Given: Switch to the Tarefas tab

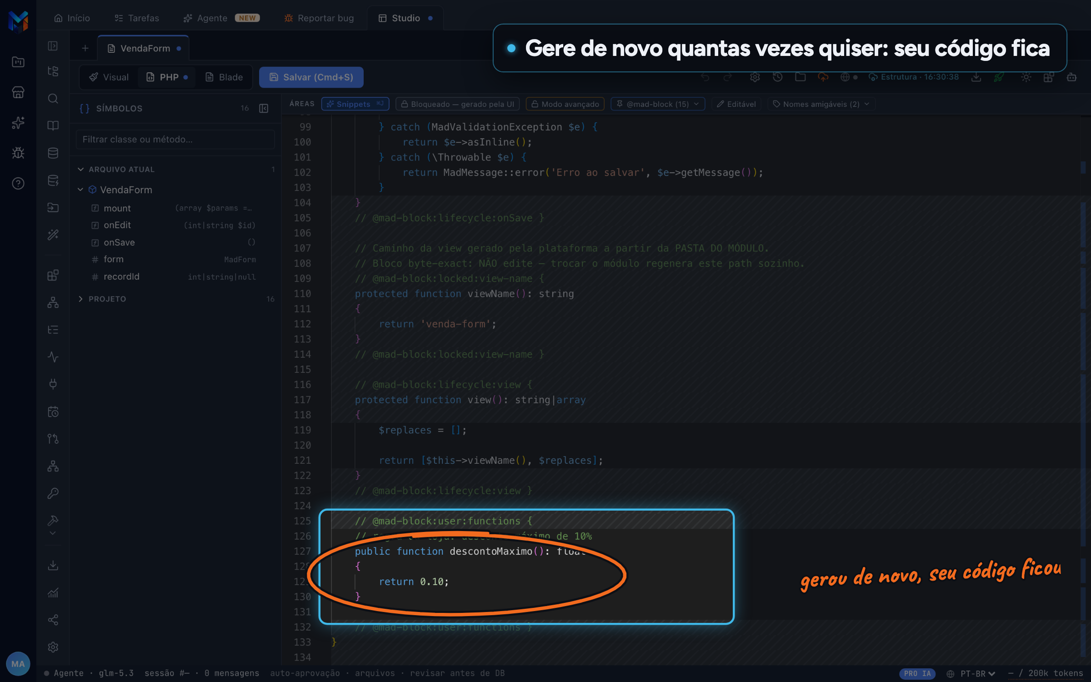Looking at the screenshot, I should coord(137,18).
